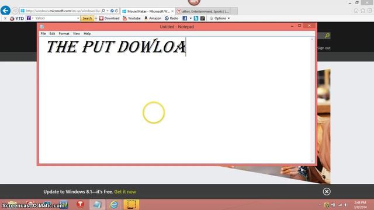Open the red T app in taskbar

click(81, 204)
